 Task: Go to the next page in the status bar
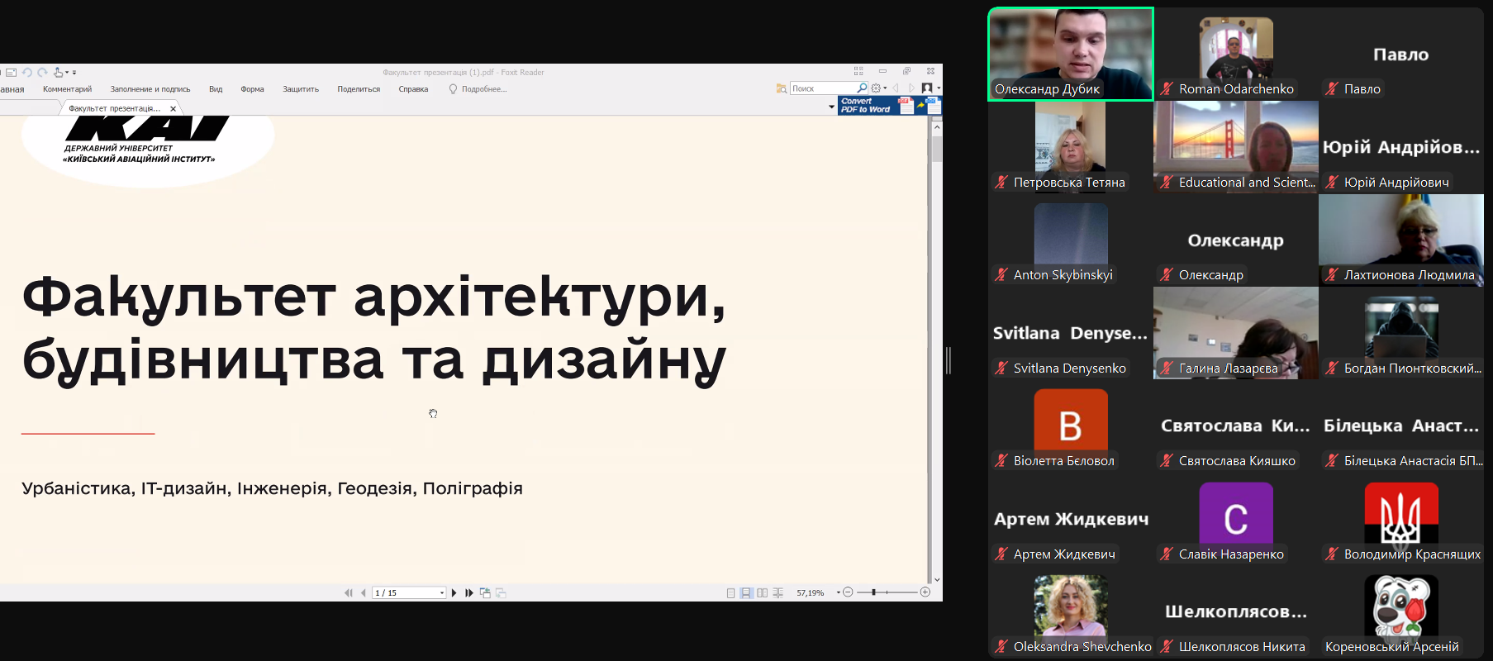click(x=454, y=592)
